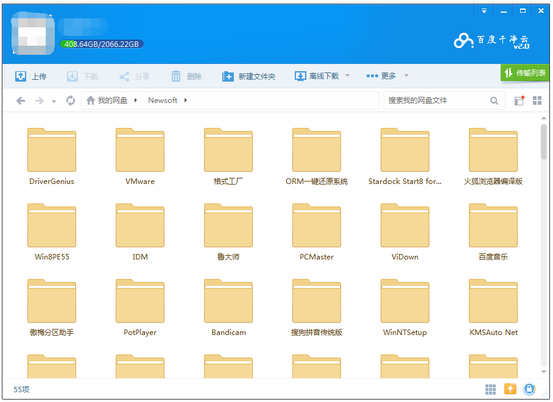Open the KMSAuto Net folder
Screen dimensions: 553x402
click(x=493, y=308)
